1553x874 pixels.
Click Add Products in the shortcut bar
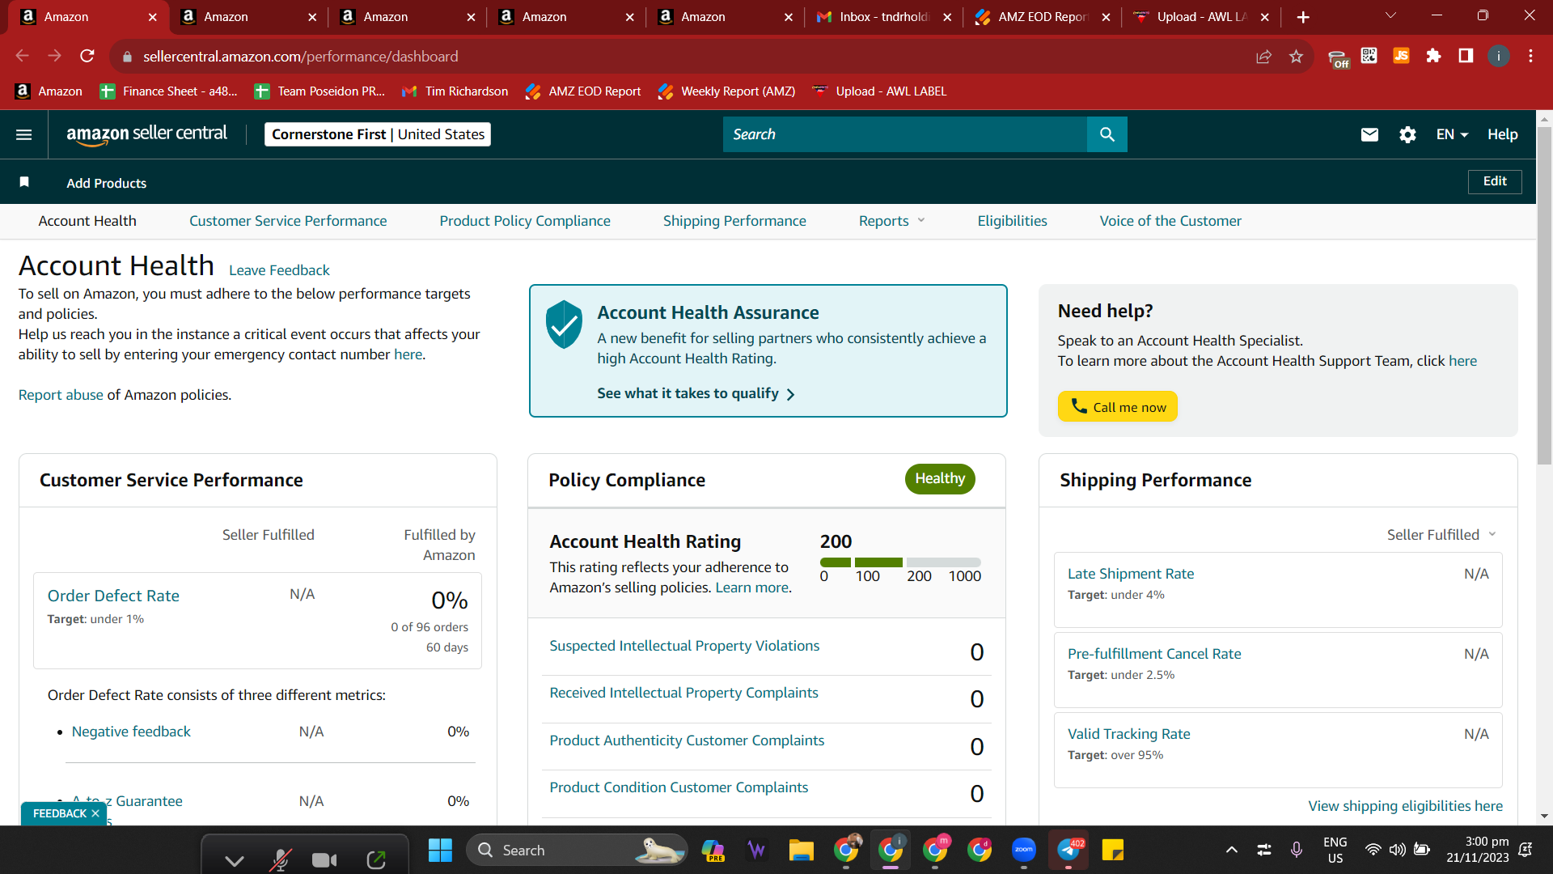[107, 183]
